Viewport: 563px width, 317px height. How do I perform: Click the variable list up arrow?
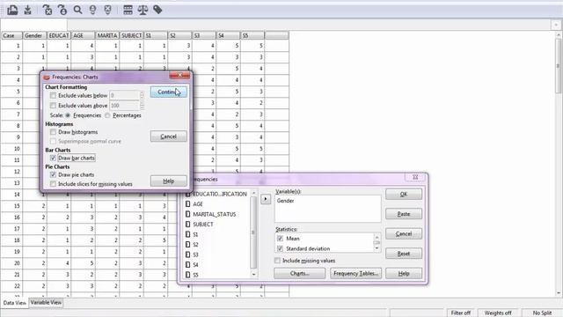(x=253, y=193)
